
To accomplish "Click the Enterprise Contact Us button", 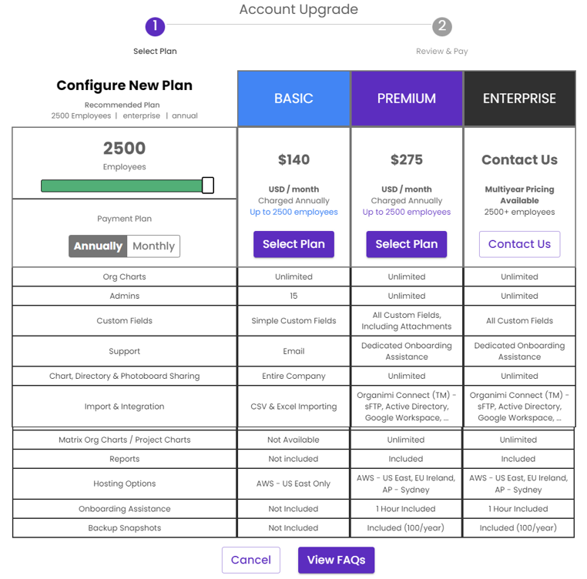I will click(x=520, y=244).
